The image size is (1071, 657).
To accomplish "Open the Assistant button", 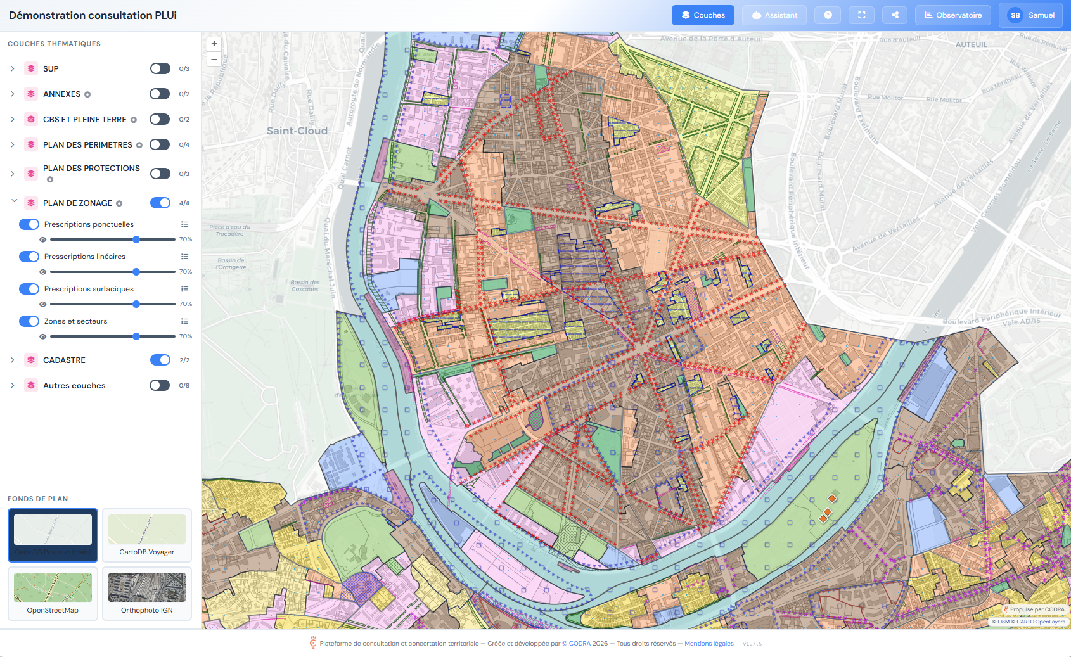I will click(774, 15).
